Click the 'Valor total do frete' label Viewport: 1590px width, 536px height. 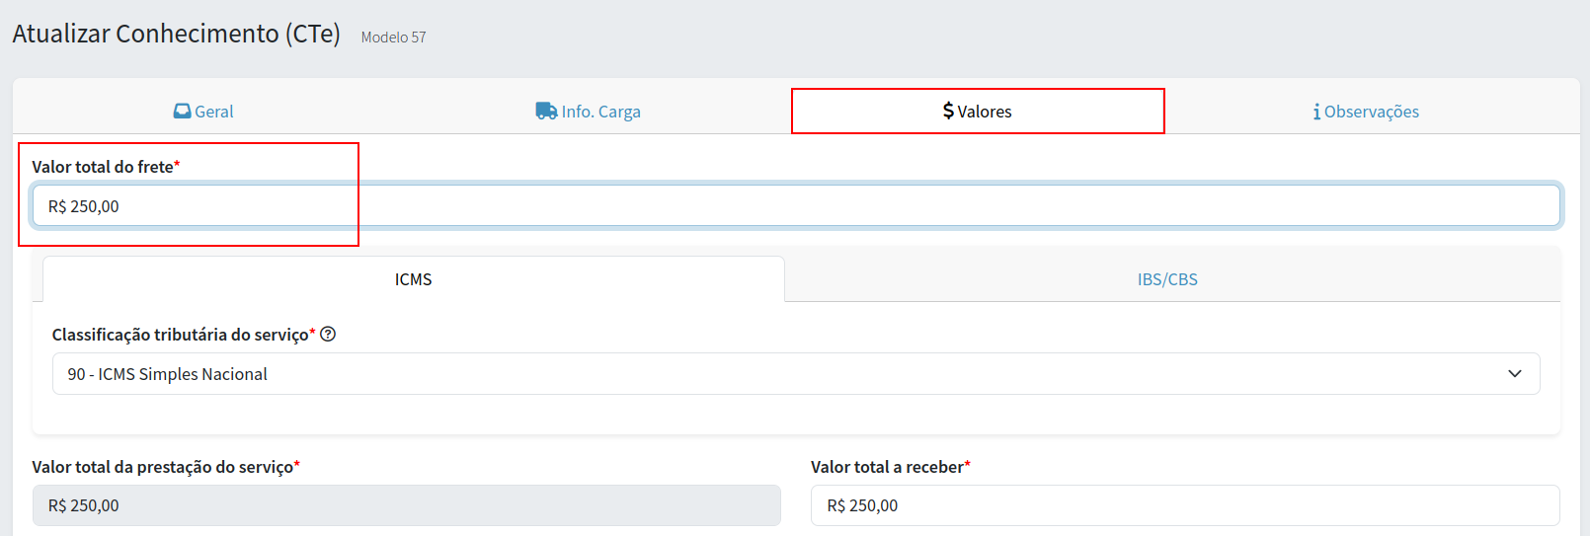click(103, 167)
